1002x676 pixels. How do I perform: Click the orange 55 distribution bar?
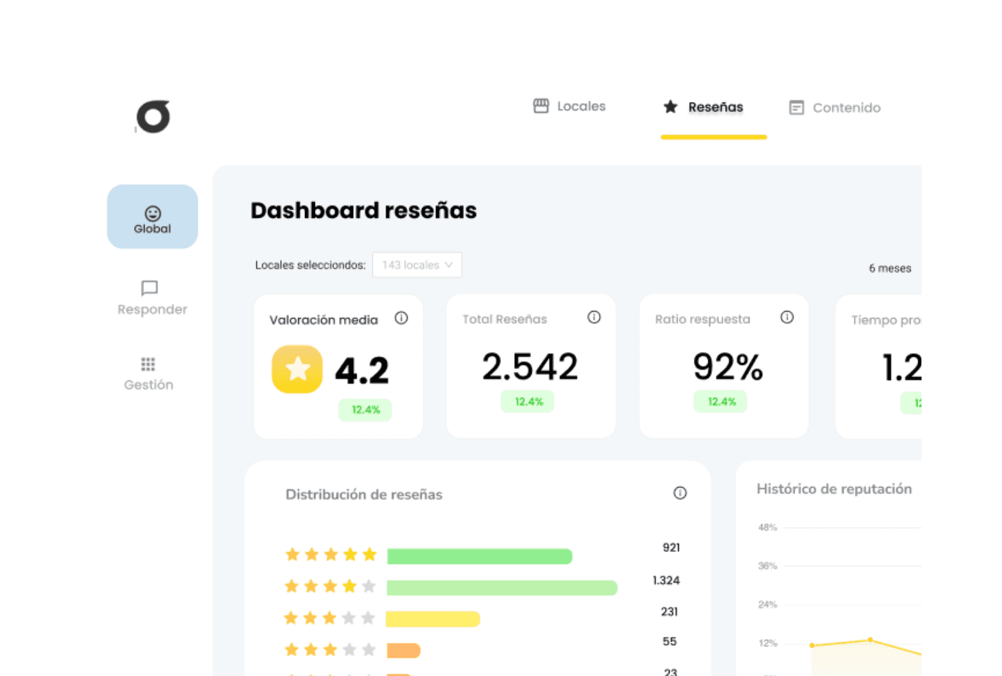point(403,651)
